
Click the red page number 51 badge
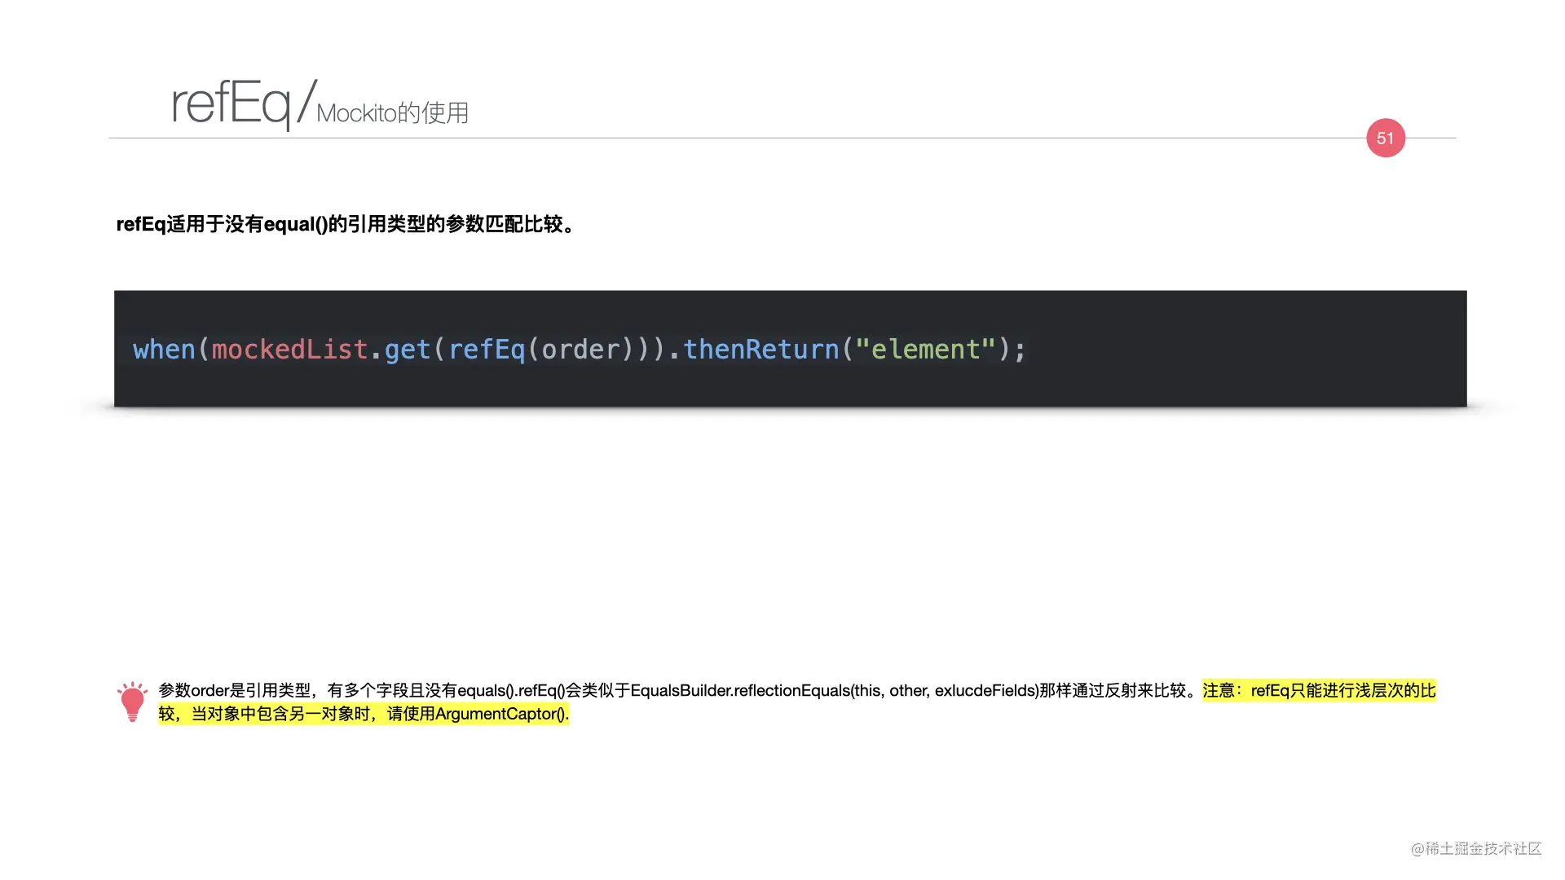[1386, 138]
